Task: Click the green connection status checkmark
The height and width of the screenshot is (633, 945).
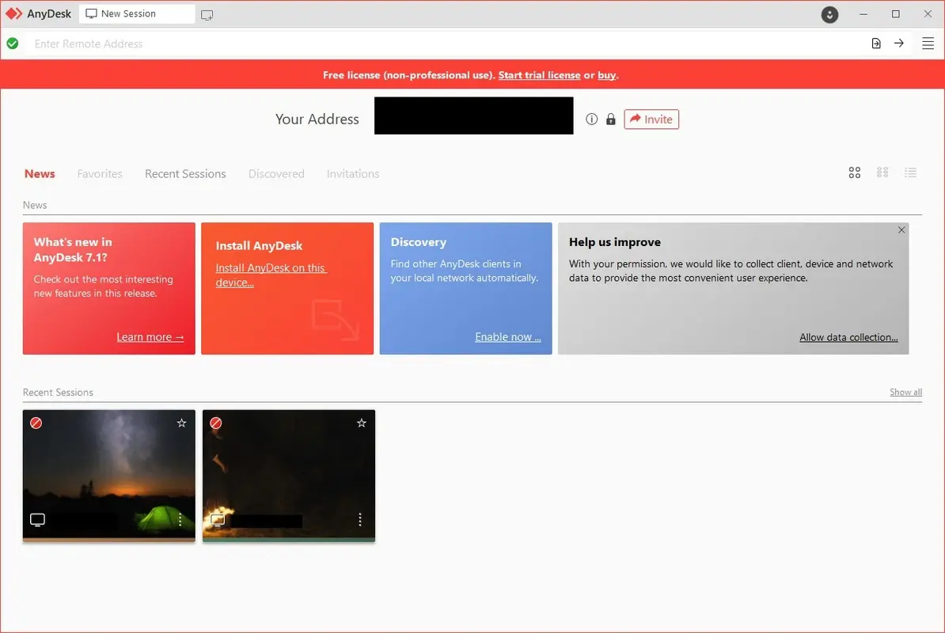Action: (13, 44)
